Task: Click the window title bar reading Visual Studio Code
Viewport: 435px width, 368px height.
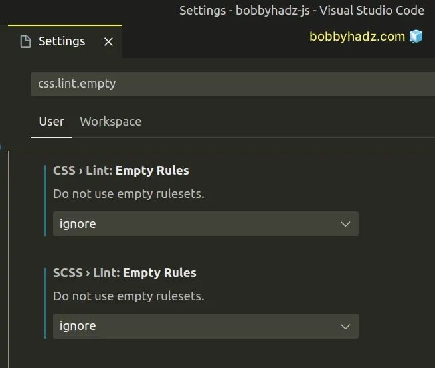Action: [x=302, y=11]
